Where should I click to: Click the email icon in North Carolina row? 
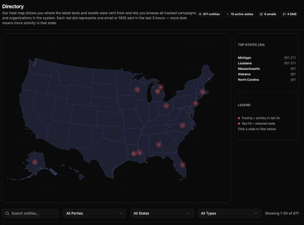click(292, 80)
